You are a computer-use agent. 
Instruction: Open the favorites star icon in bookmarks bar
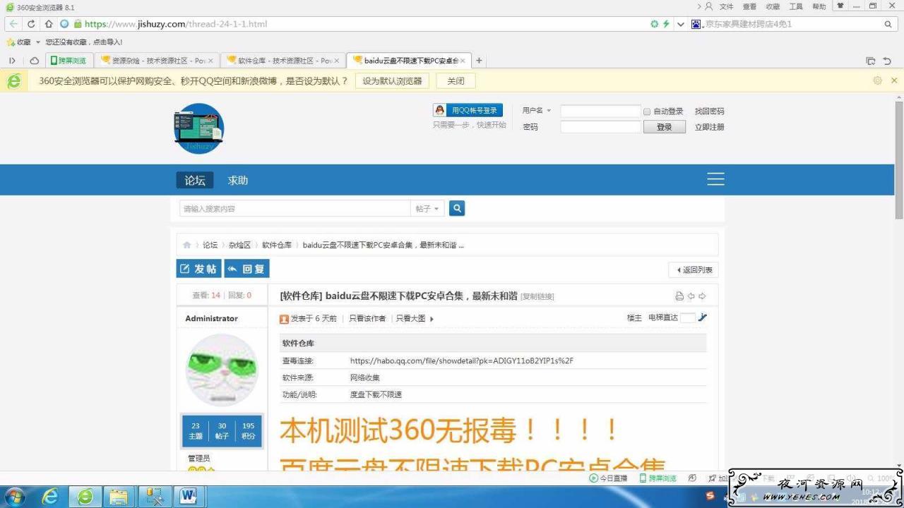click(x=11, y=42)
